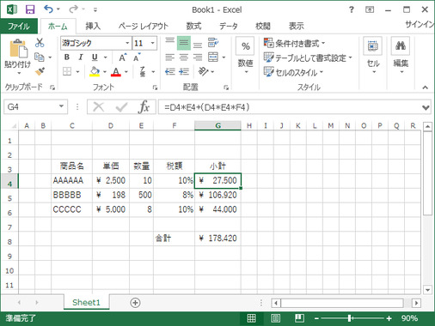Click サインイン link
The image size is (435, 326).
point(420,25)
